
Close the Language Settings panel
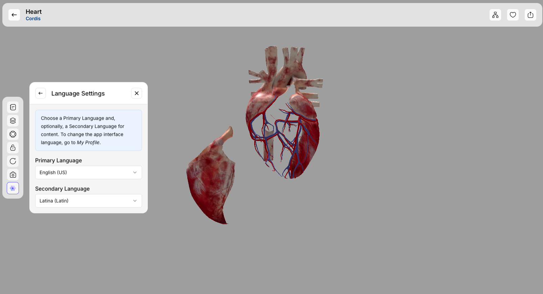pyautogui.click(x=137, y=93)
